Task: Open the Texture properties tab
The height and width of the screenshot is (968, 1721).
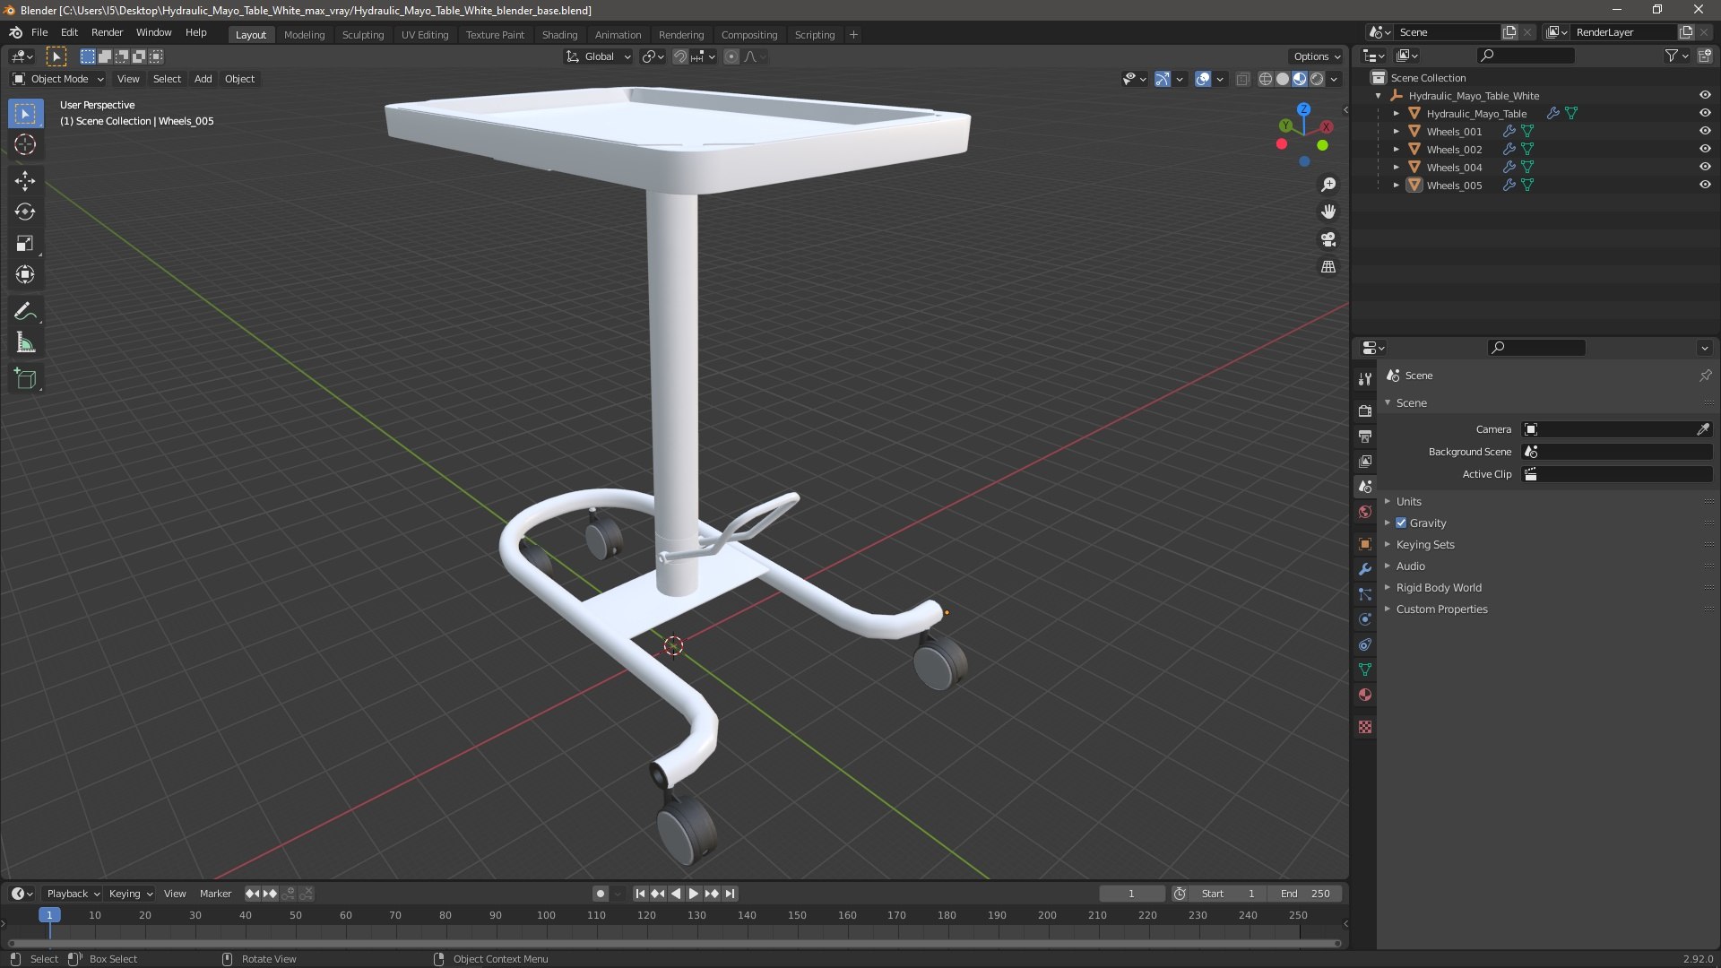Action: pos(1365,727)
